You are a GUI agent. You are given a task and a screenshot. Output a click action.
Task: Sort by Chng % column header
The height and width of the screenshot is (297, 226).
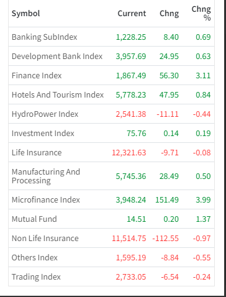(201, 13)
